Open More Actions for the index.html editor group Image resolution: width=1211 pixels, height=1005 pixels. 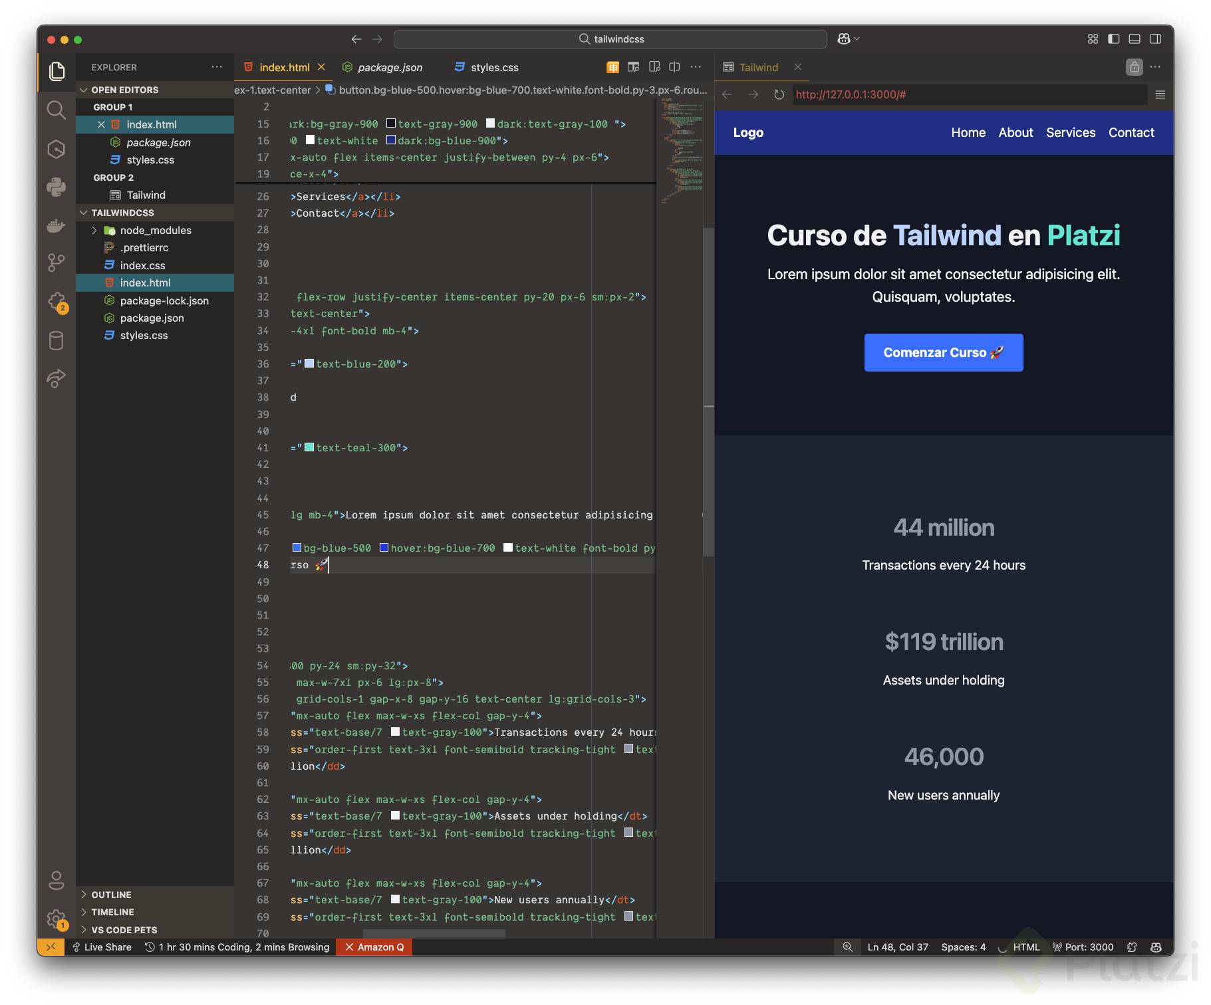696,67
